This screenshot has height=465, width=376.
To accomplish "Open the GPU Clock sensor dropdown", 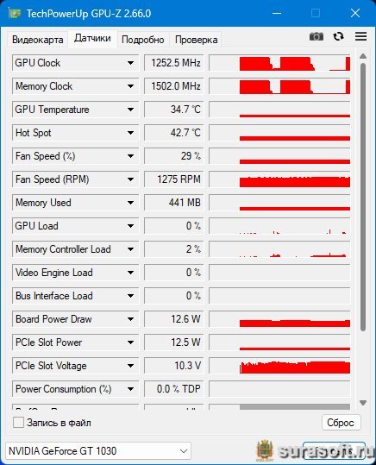I will 130,63.
